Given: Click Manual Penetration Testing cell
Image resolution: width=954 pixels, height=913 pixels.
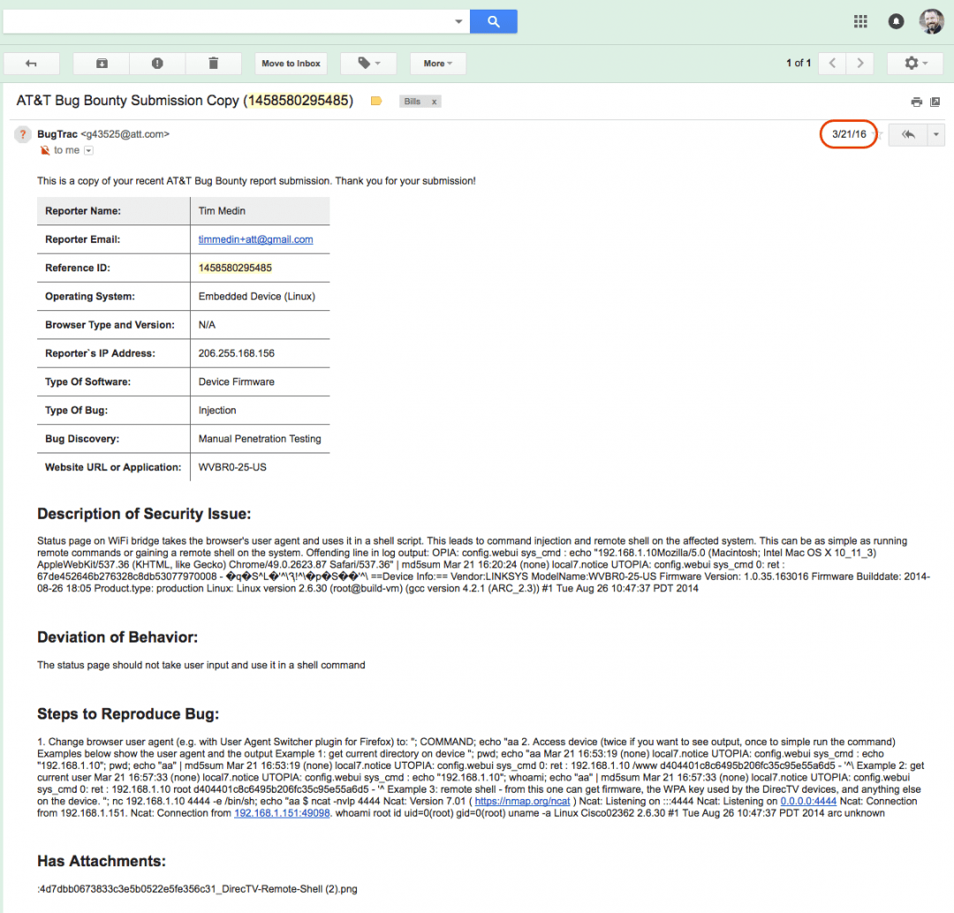Looking at the screenshot, I should (x=260, y=439).
